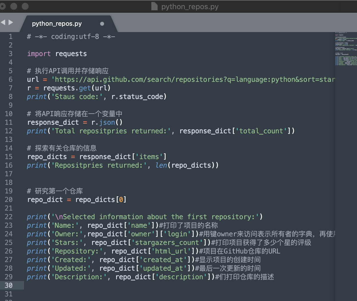Click the 'Total repositpries returned:' string

[x=111, y=131]
